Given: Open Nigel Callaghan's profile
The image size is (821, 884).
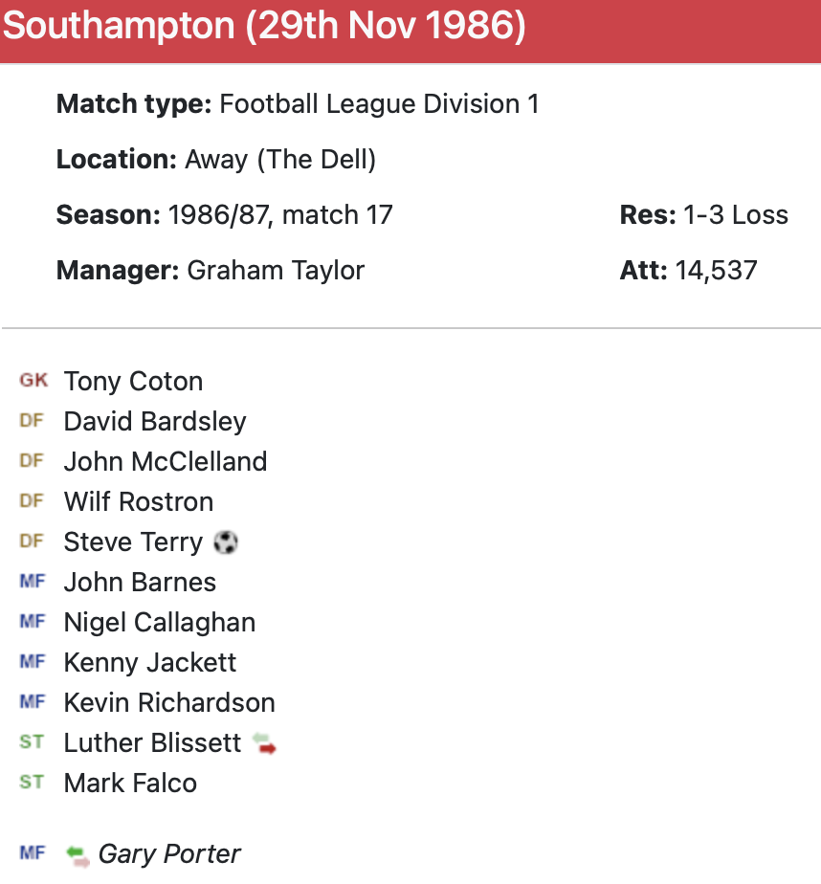Looking at the screenshot, I should (x=159, y=622).
